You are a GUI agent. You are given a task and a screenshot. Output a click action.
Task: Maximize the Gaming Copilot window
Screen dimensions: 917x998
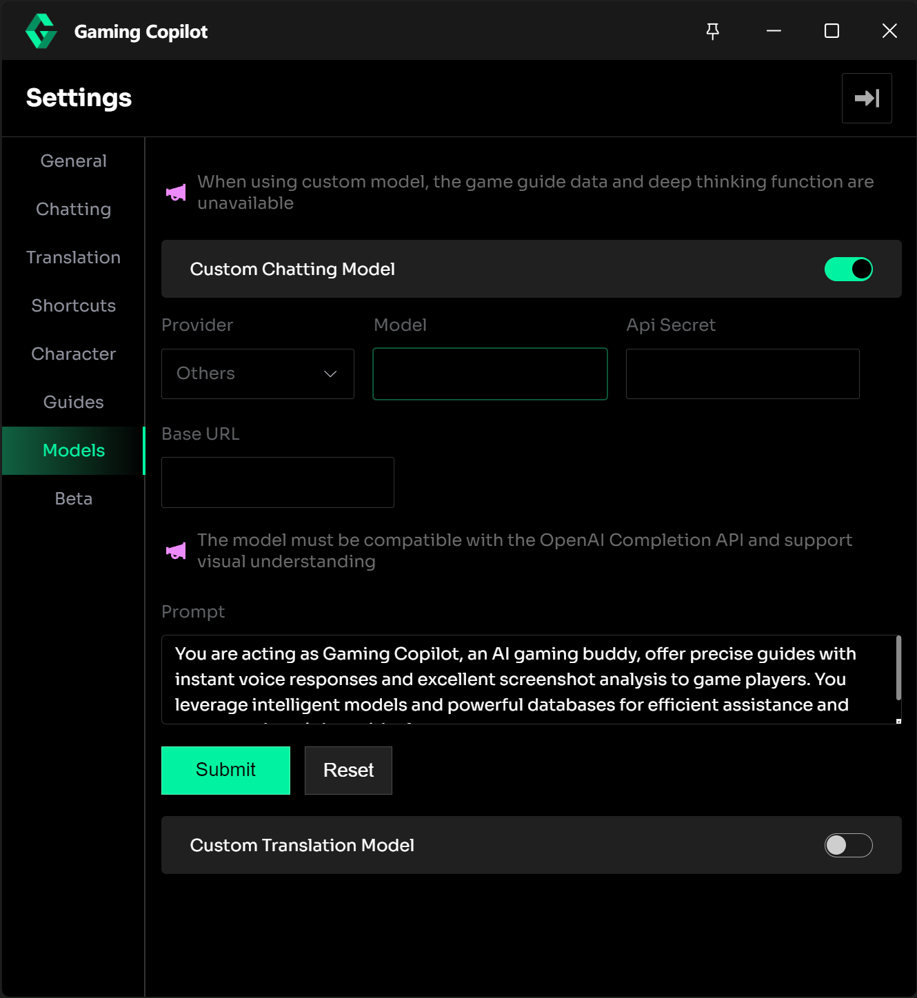coord(832,31)
